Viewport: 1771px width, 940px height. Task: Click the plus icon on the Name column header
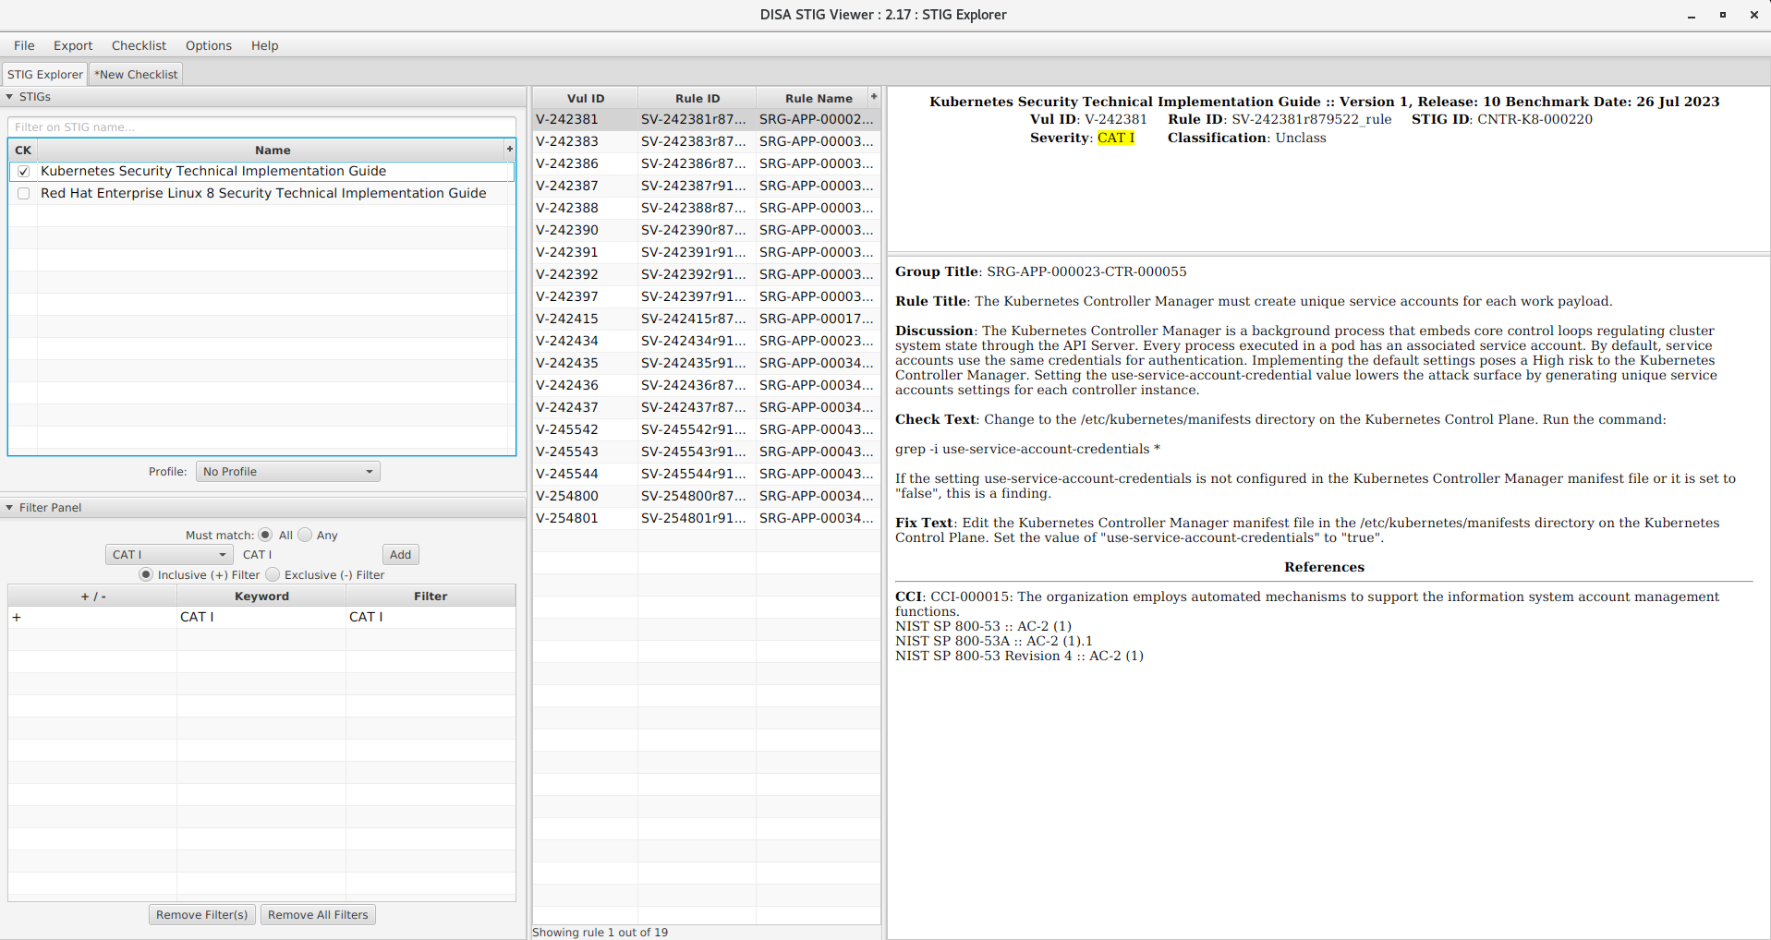pyautogui.click(x=509, y=149)
